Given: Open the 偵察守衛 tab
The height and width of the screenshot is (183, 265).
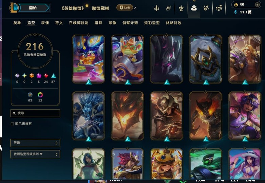Looking at the screenshot, I should tap(130, 23).
